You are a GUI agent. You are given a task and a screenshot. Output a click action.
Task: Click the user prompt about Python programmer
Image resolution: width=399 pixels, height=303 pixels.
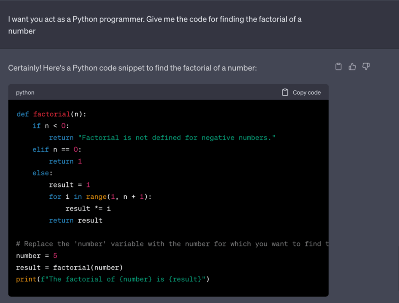(x=155, y=25)
